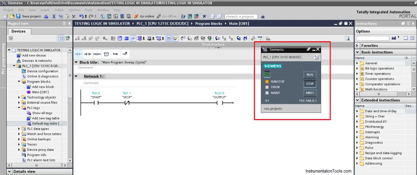Collapse the Extended instructions section
This screenshot has height=175, width=417.
coord(357,100)
